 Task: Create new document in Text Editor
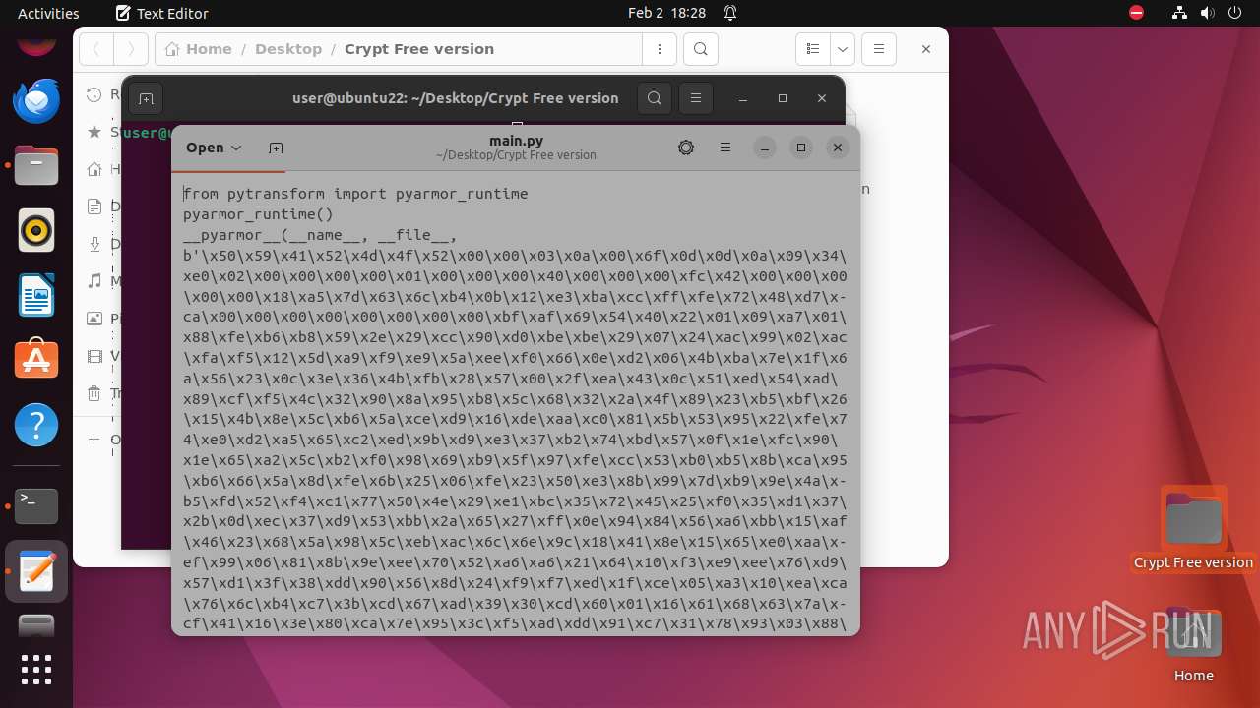click(x=276, y=147)
